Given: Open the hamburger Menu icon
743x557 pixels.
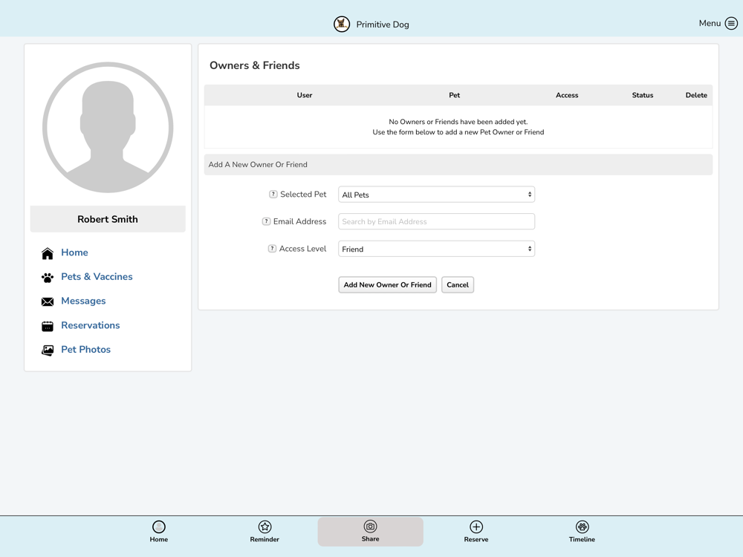Looking at the screenshot, I should 731,24.
